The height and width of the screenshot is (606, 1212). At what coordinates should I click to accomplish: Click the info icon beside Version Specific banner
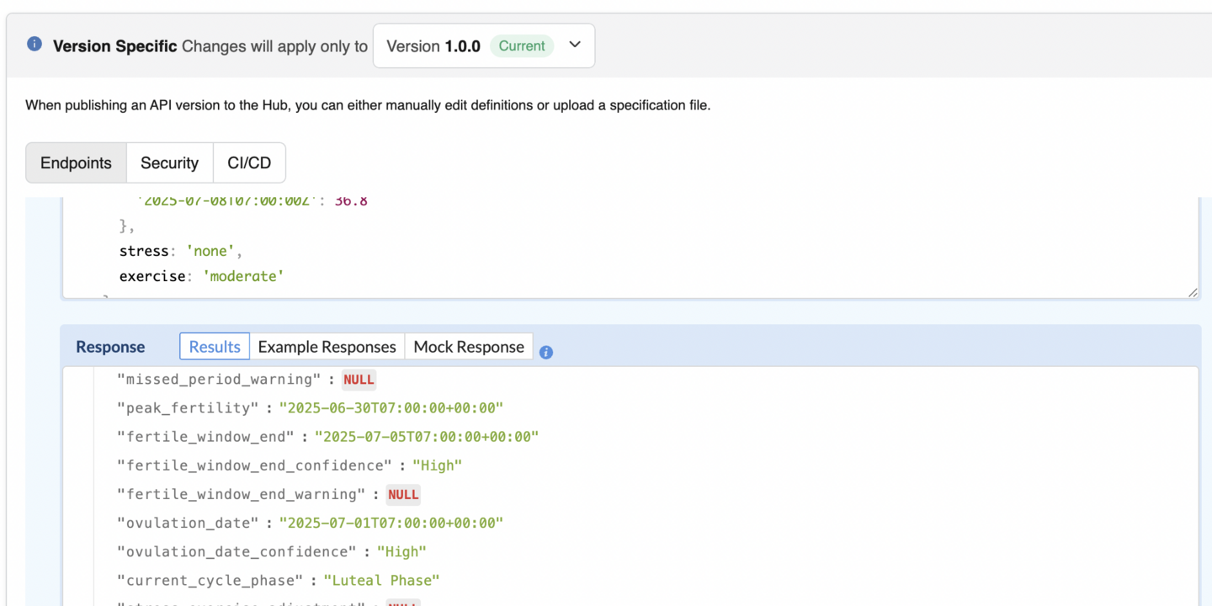[33, 45]
